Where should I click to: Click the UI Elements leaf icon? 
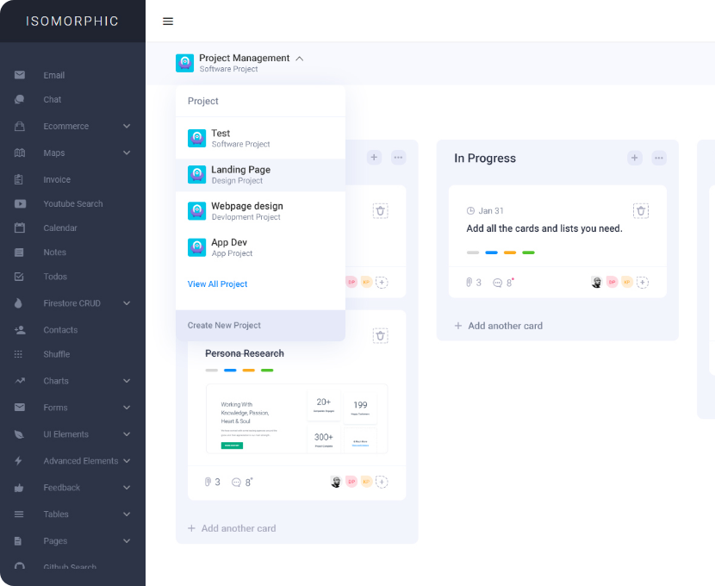19,434
